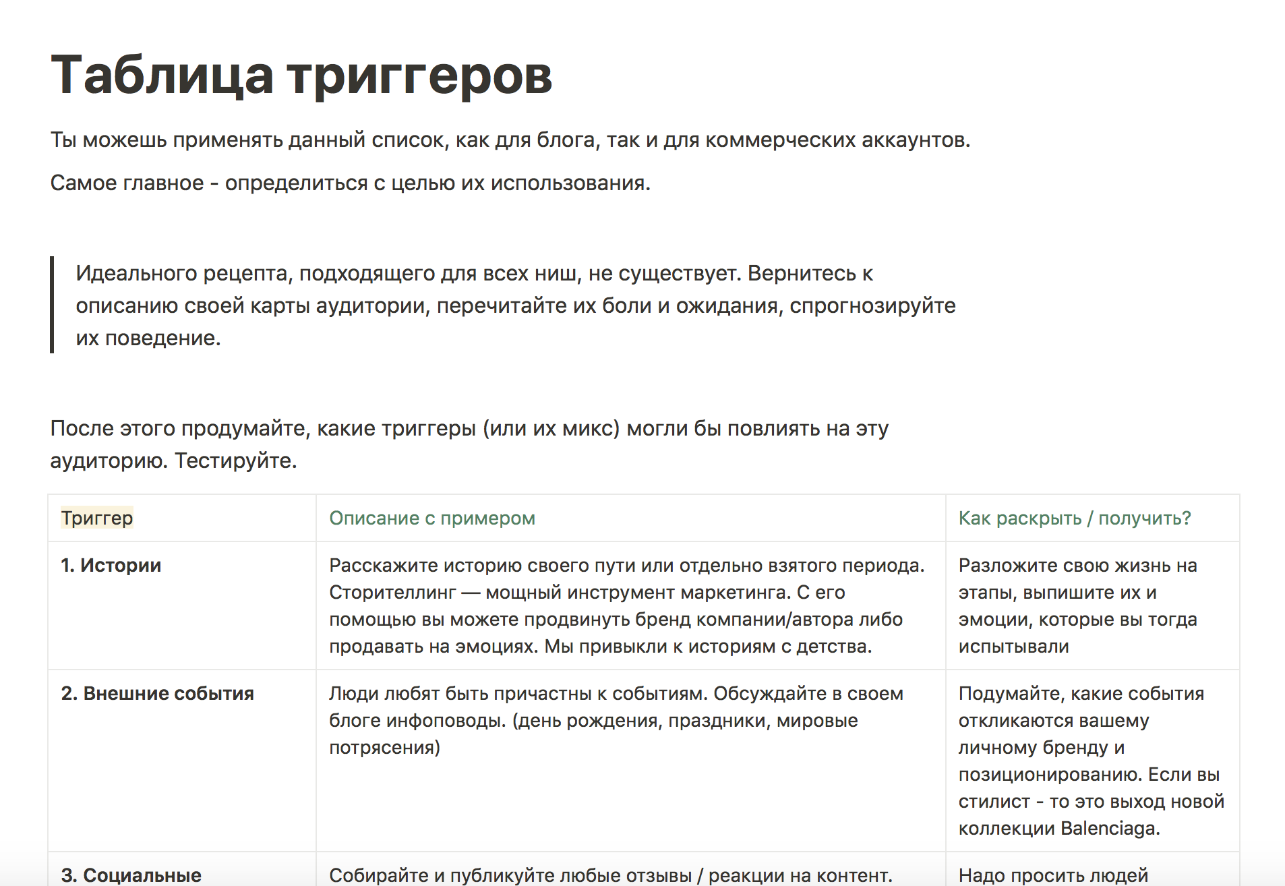Click the page title "Таблица триггеров"

coord(301,75)
